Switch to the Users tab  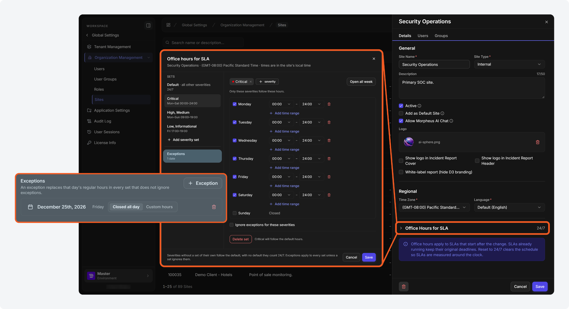click(x=423, y=36)
